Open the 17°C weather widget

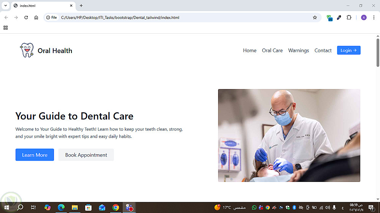pyautogui.click(x=230, y=207)
